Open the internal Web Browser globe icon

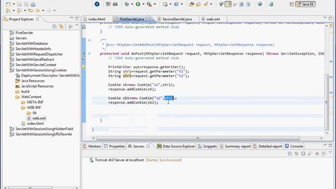[x=260, y=4]
